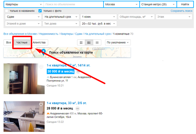The width and height of the screenshot is (196, 134).
Task: Switch to grid view layout icon
Action: pyautogui.click(x=81, y=43)
